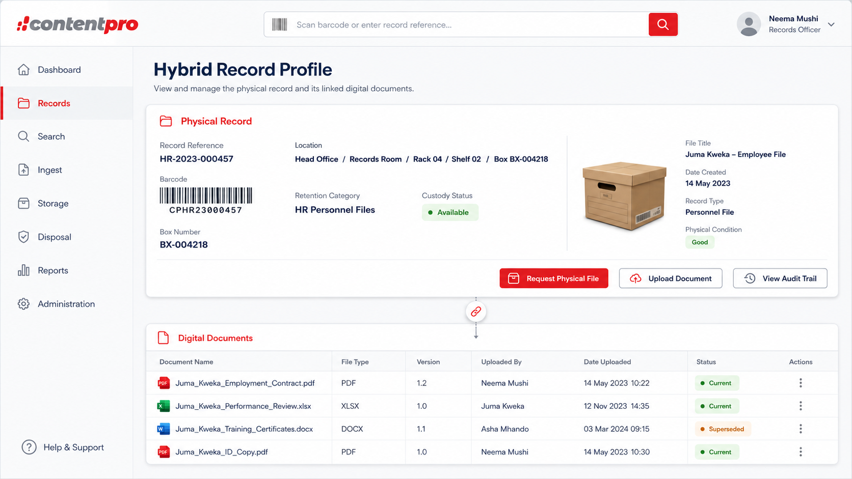Viewport: 852px width, 479px height.
Task: Click the Disposal shield icon in sidebar
Action: (x=23, y=237)
